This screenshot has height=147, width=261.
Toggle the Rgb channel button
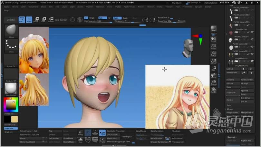pos(102,18)
